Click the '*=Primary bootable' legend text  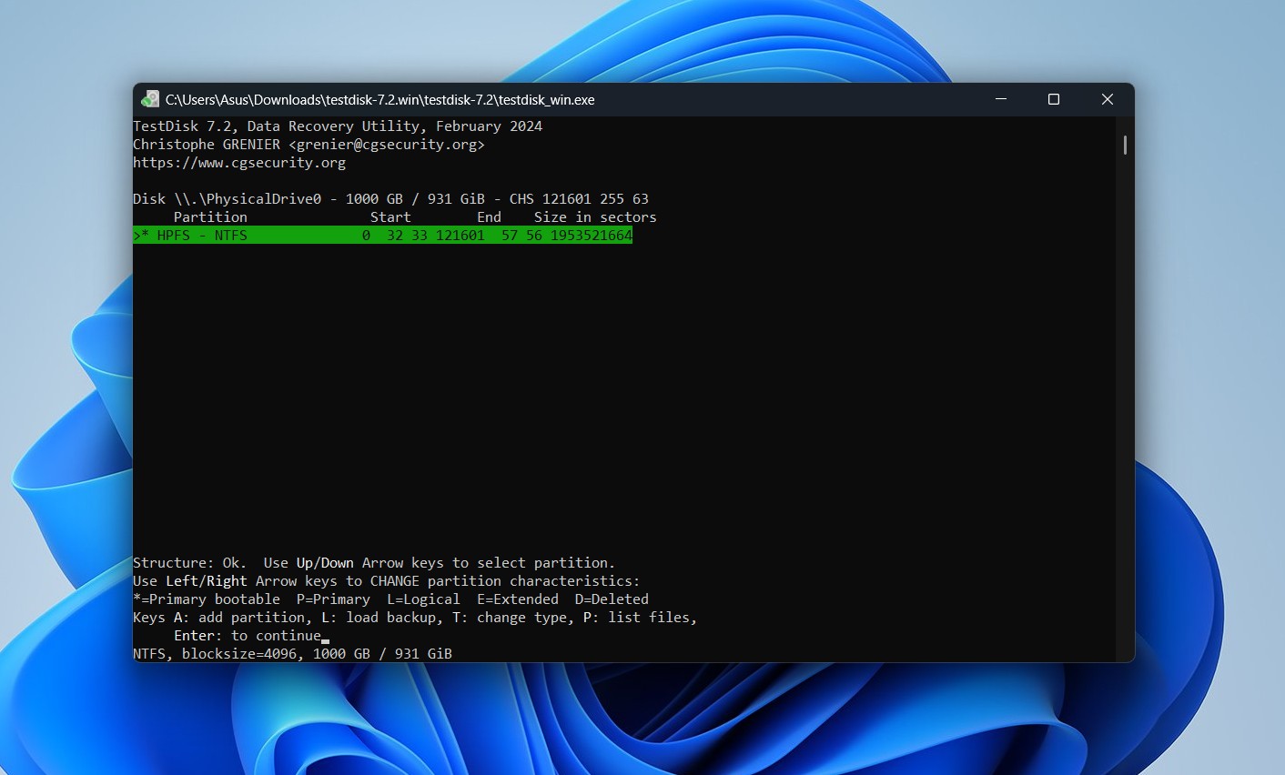click(207, 599)
